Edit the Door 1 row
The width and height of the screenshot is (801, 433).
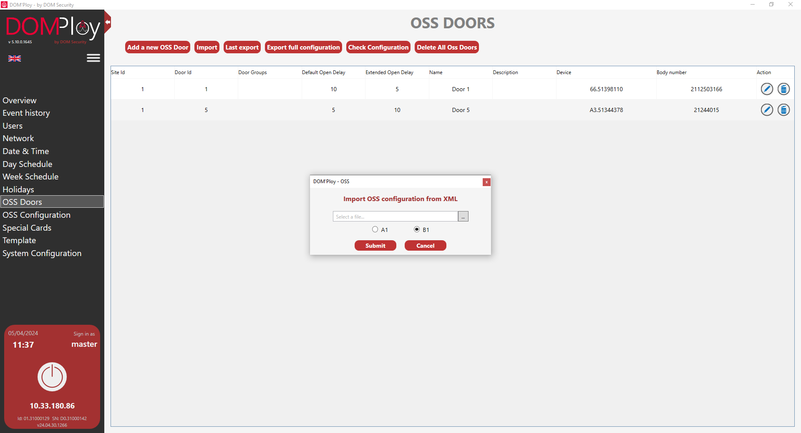coord(767,89)
